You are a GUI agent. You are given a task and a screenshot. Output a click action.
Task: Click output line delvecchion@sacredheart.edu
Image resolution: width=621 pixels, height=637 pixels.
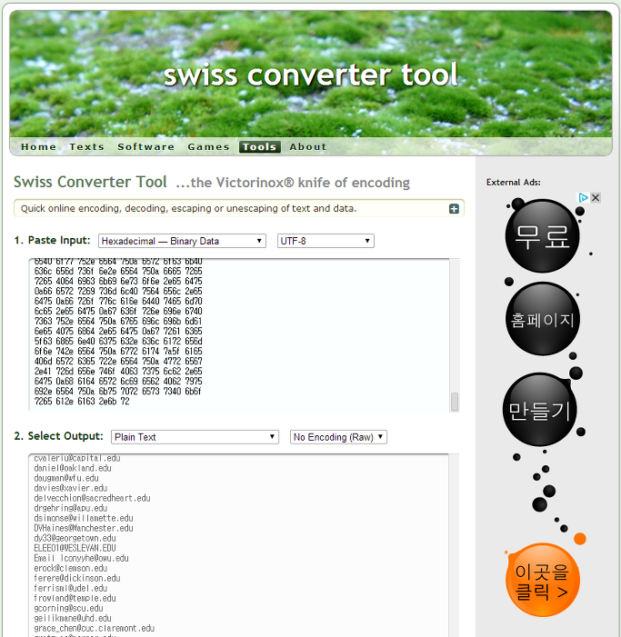pos(92,498)
